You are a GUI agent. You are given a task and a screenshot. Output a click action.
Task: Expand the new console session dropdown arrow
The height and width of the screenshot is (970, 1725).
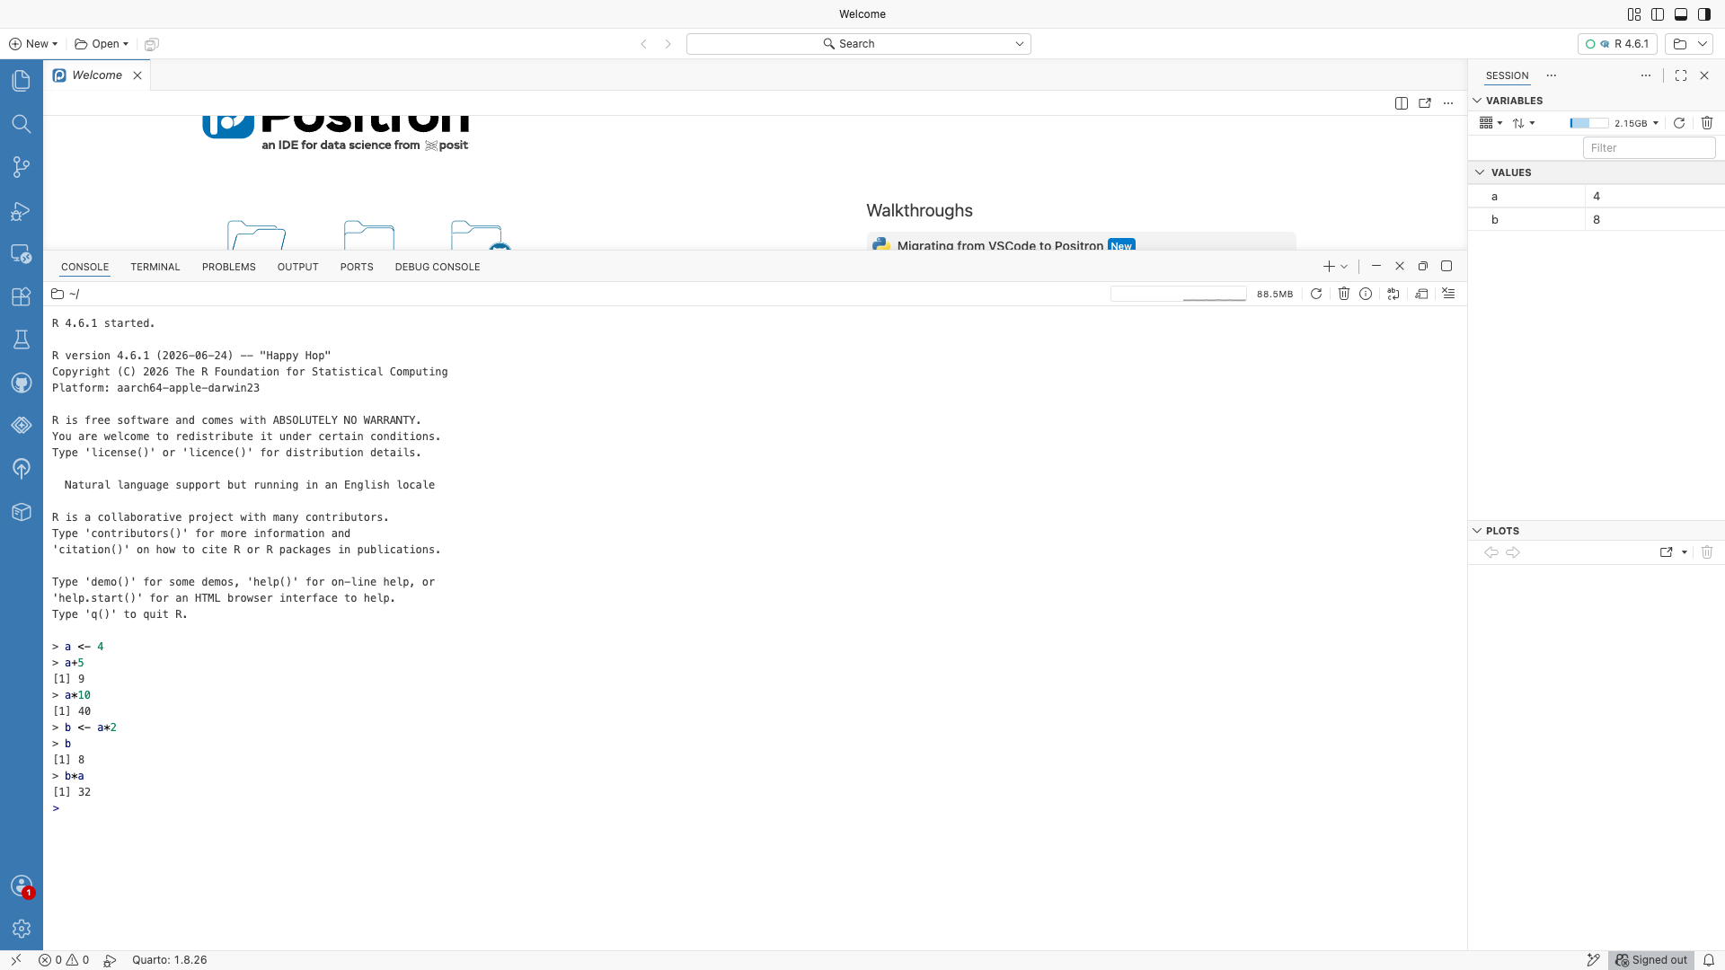(x=1344, y=267)
